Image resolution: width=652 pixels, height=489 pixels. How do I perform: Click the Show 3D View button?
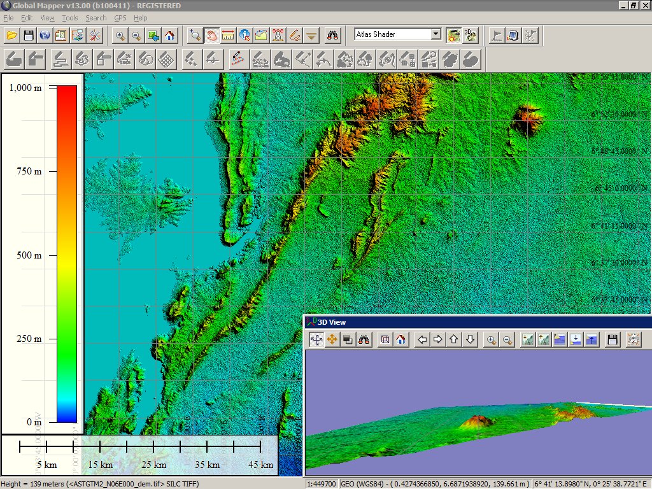(x=471, y=35)
